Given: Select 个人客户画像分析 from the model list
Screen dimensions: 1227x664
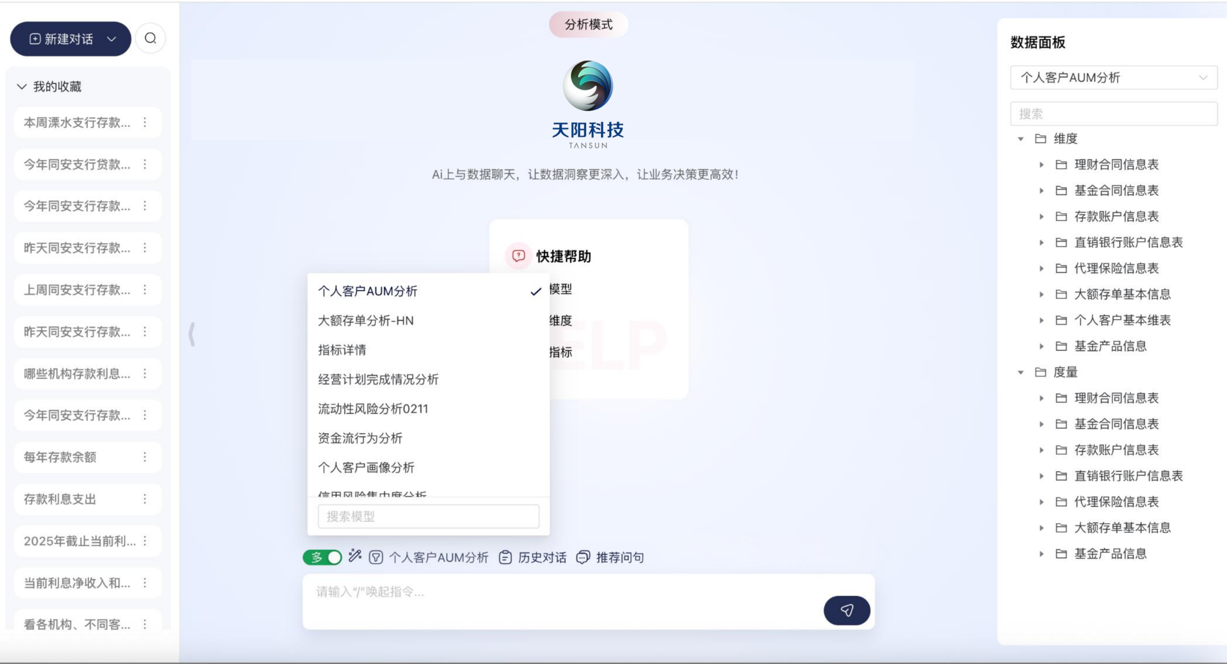Looking at the screenshot, I should [428, 468].
